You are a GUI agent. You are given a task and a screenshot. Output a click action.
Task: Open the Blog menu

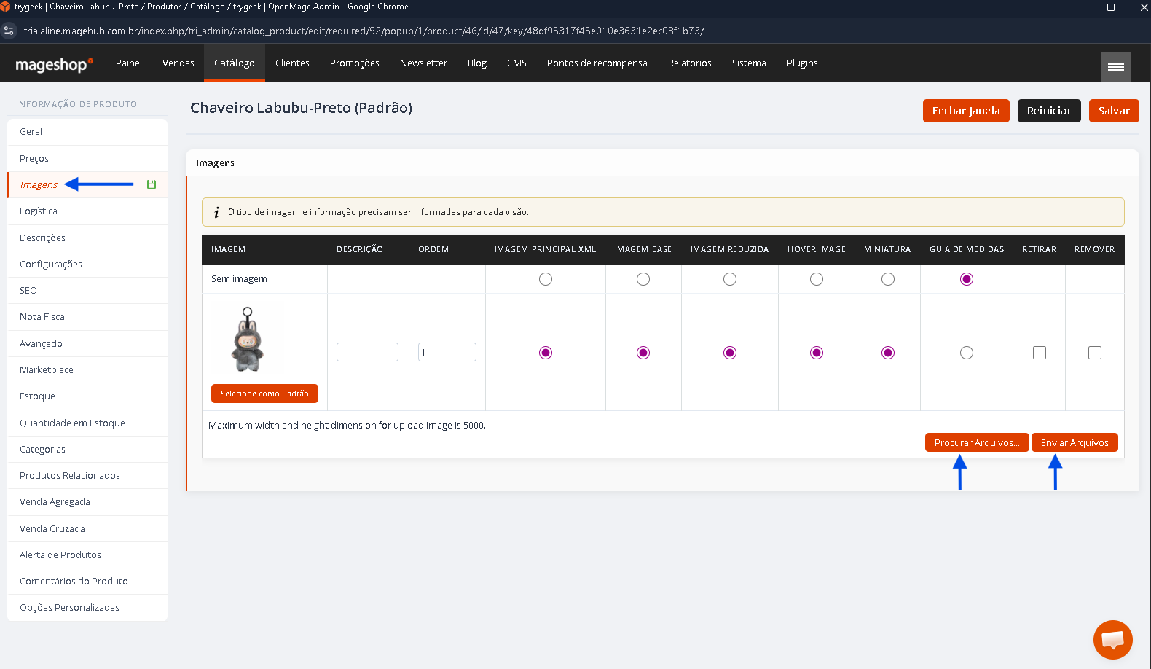pyautogui.click(x=477, y=63)
